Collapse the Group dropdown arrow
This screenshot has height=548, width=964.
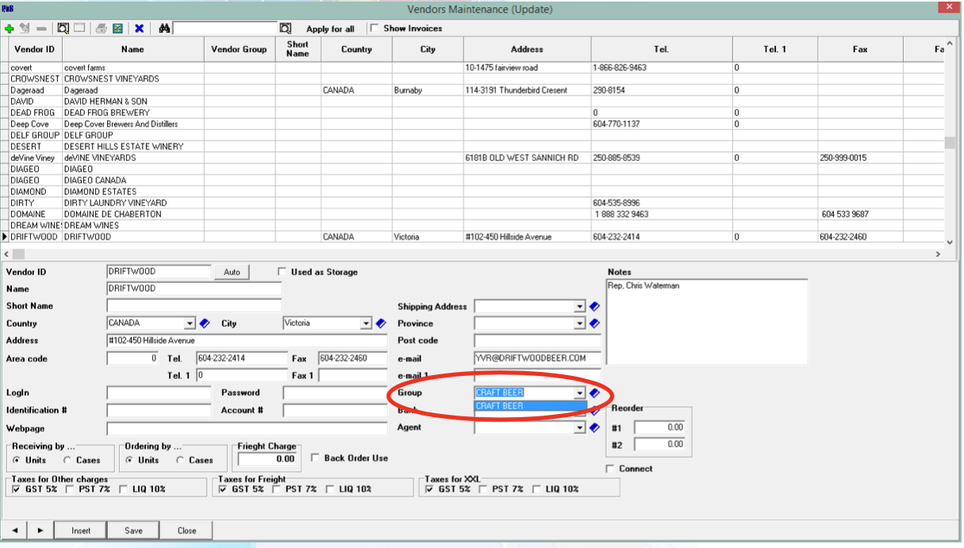(580, 393)
